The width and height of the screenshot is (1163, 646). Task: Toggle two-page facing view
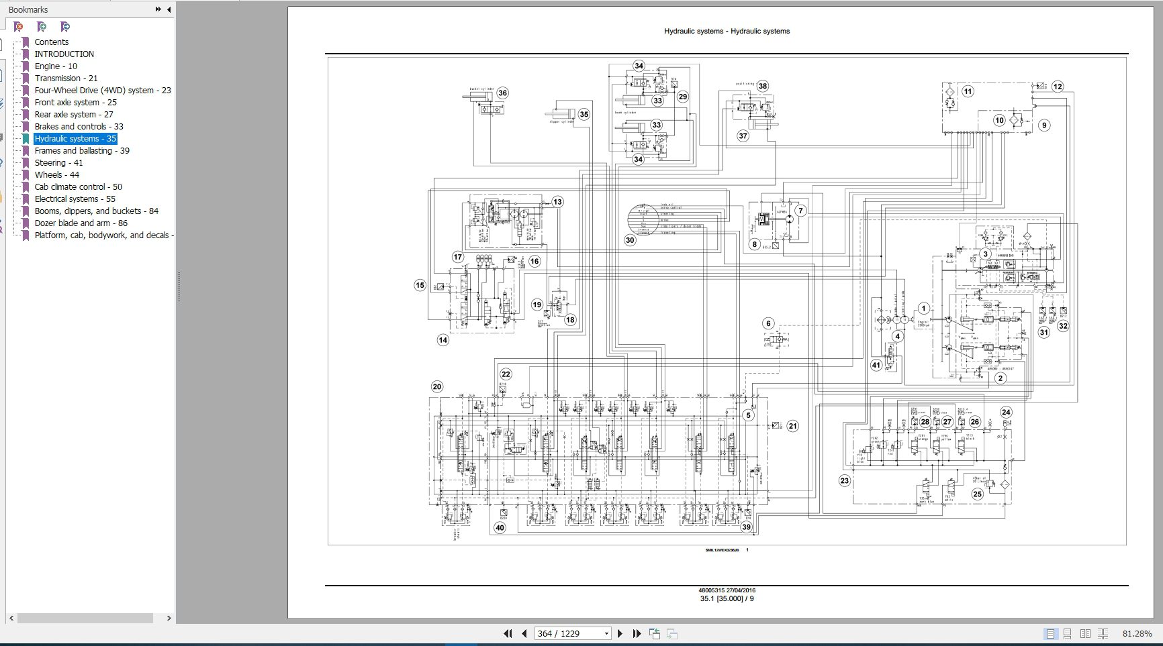click(1085, 633)
